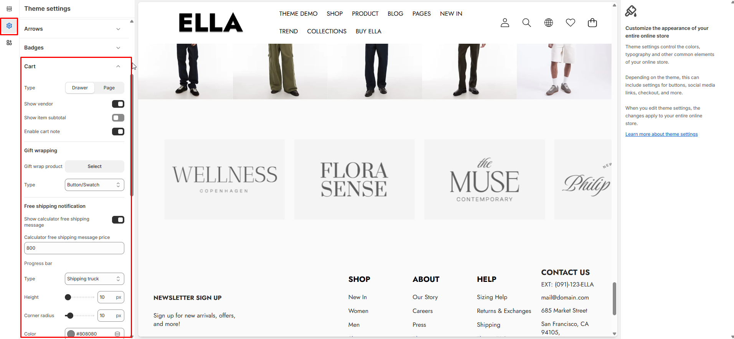Open the Shipping truck progress bar dropdown
Image resolution: width=734 pixels, height=339 pixels.
click(x=94, y=279)
